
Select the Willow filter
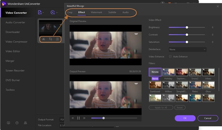point(168,85)
